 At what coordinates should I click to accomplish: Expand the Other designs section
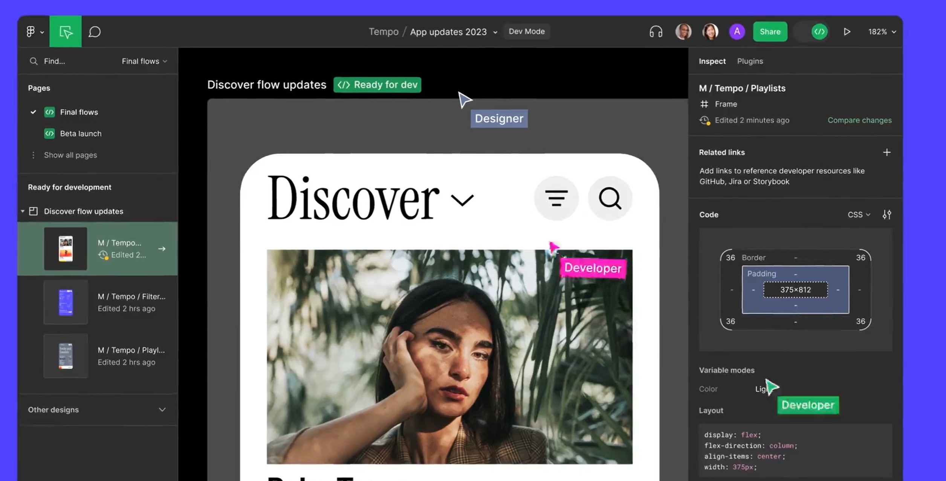point(162,409)
